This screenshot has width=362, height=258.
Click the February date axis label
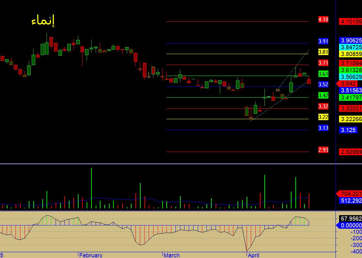point(91,255)
